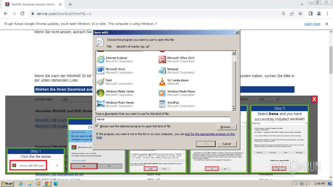Click the Windows Start button

[x=7, y=184]
